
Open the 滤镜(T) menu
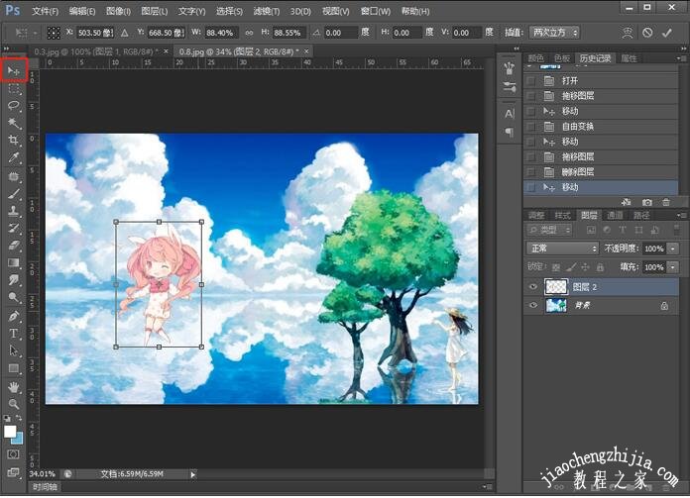tap(265, 11)
